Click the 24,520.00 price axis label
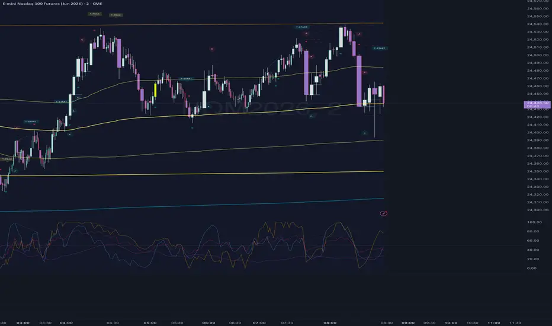552x326 pixels. point(538,40)
